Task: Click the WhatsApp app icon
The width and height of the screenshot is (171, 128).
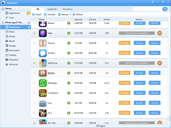Action: click(x=42, y=83)
